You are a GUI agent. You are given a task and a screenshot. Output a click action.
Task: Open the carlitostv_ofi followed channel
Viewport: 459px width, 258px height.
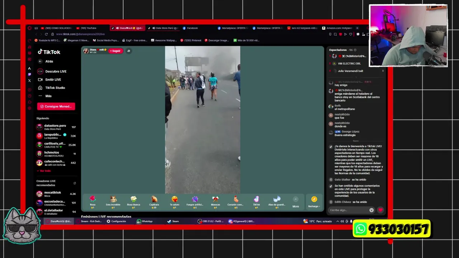click(x=56, y=145)
